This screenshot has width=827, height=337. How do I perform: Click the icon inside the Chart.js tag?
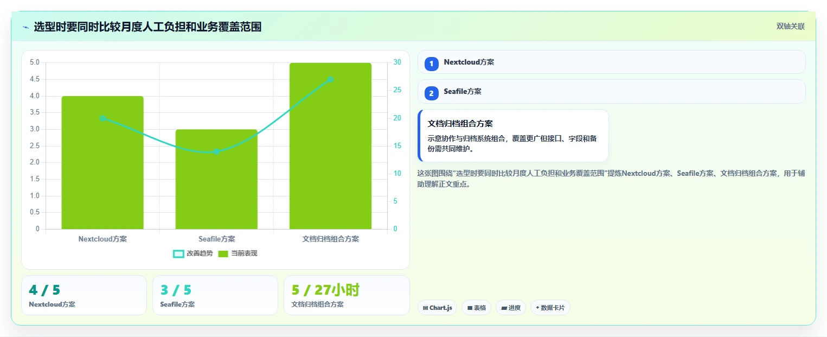[426, 308]
